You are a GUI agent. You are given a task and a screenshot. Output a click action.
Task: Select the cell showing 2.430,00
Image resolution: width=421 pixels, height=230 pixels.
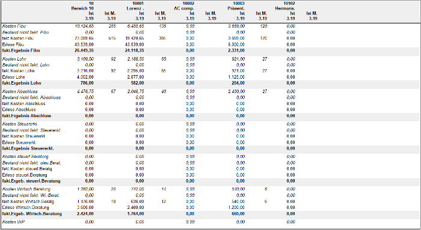[x=236, y=91]
